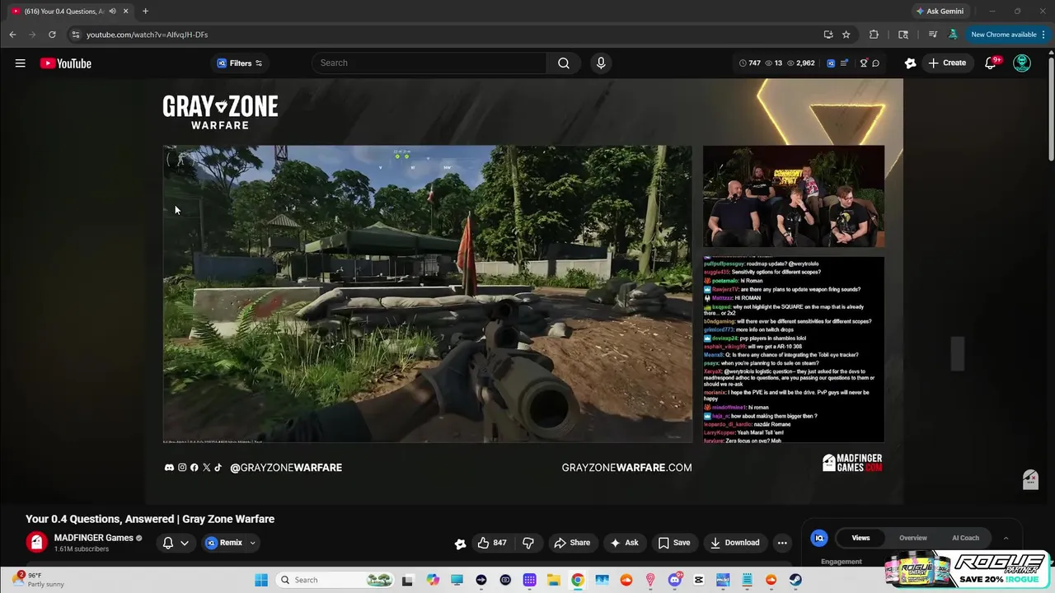The height and width of the screenshot is (593, 1055).
Task: Open the Chrome profile avatar
Action: [953, 35]
